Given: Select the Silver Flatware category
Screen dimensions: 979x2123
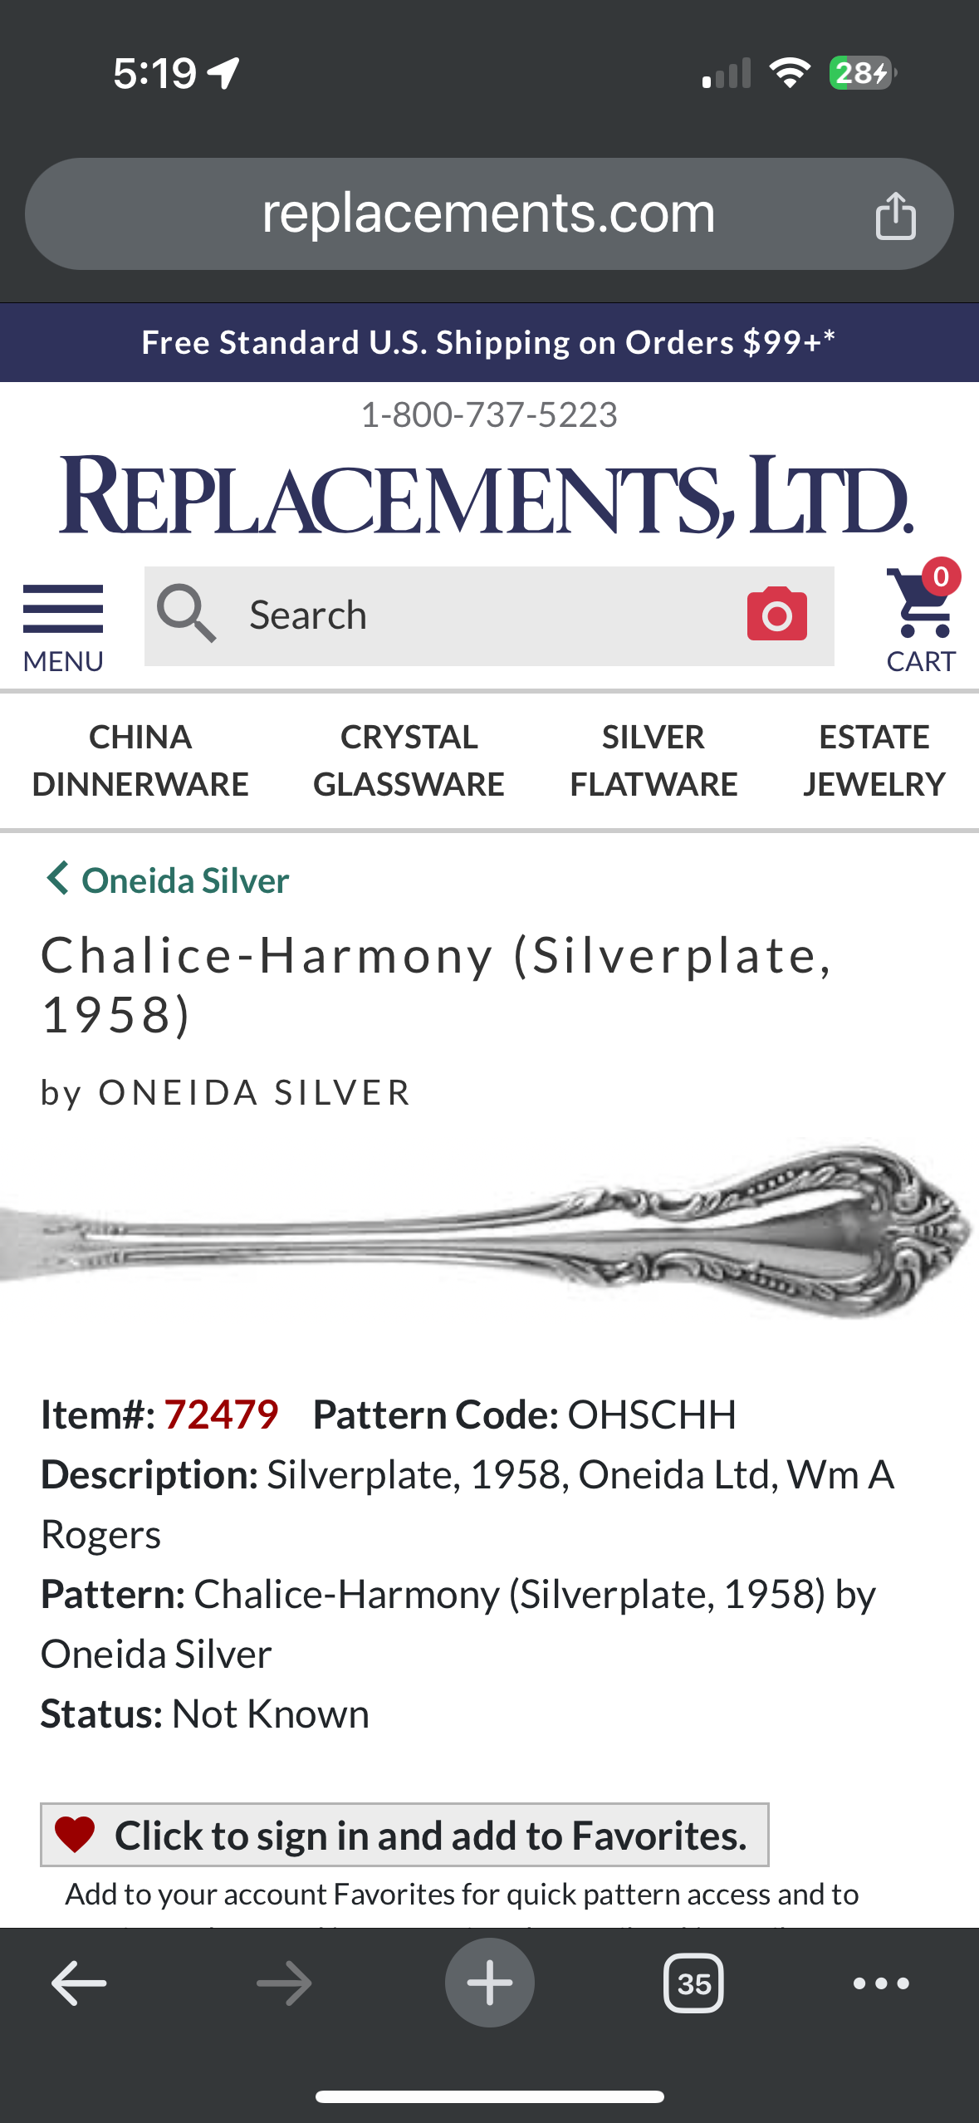Looking at the screenshot, I should 653,760.
